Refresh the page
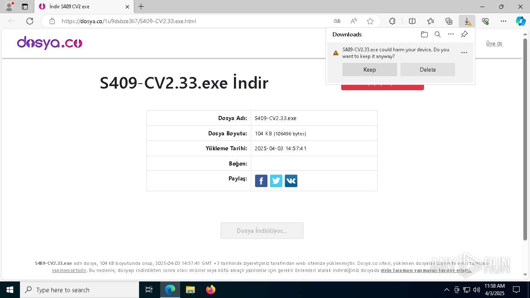 point(30,21)
